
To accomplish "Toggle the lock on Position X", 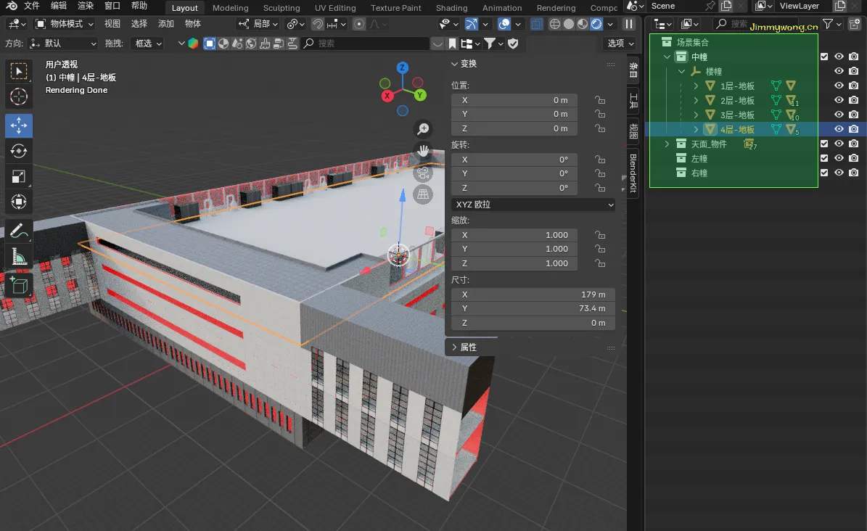I will click(x=600, y=100).
